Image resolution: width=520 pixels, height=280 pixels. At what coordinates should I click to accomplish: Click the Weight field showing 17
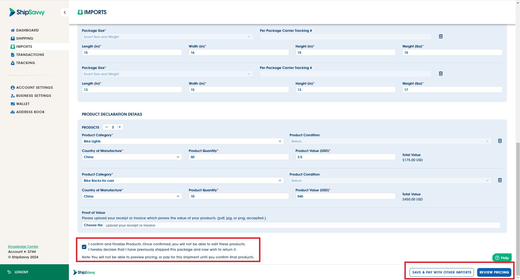click(x=452, y=90)
